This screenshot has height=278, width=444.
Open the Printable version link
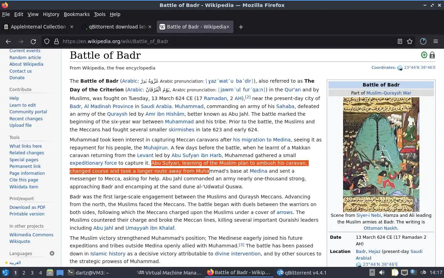pos(27,214)
